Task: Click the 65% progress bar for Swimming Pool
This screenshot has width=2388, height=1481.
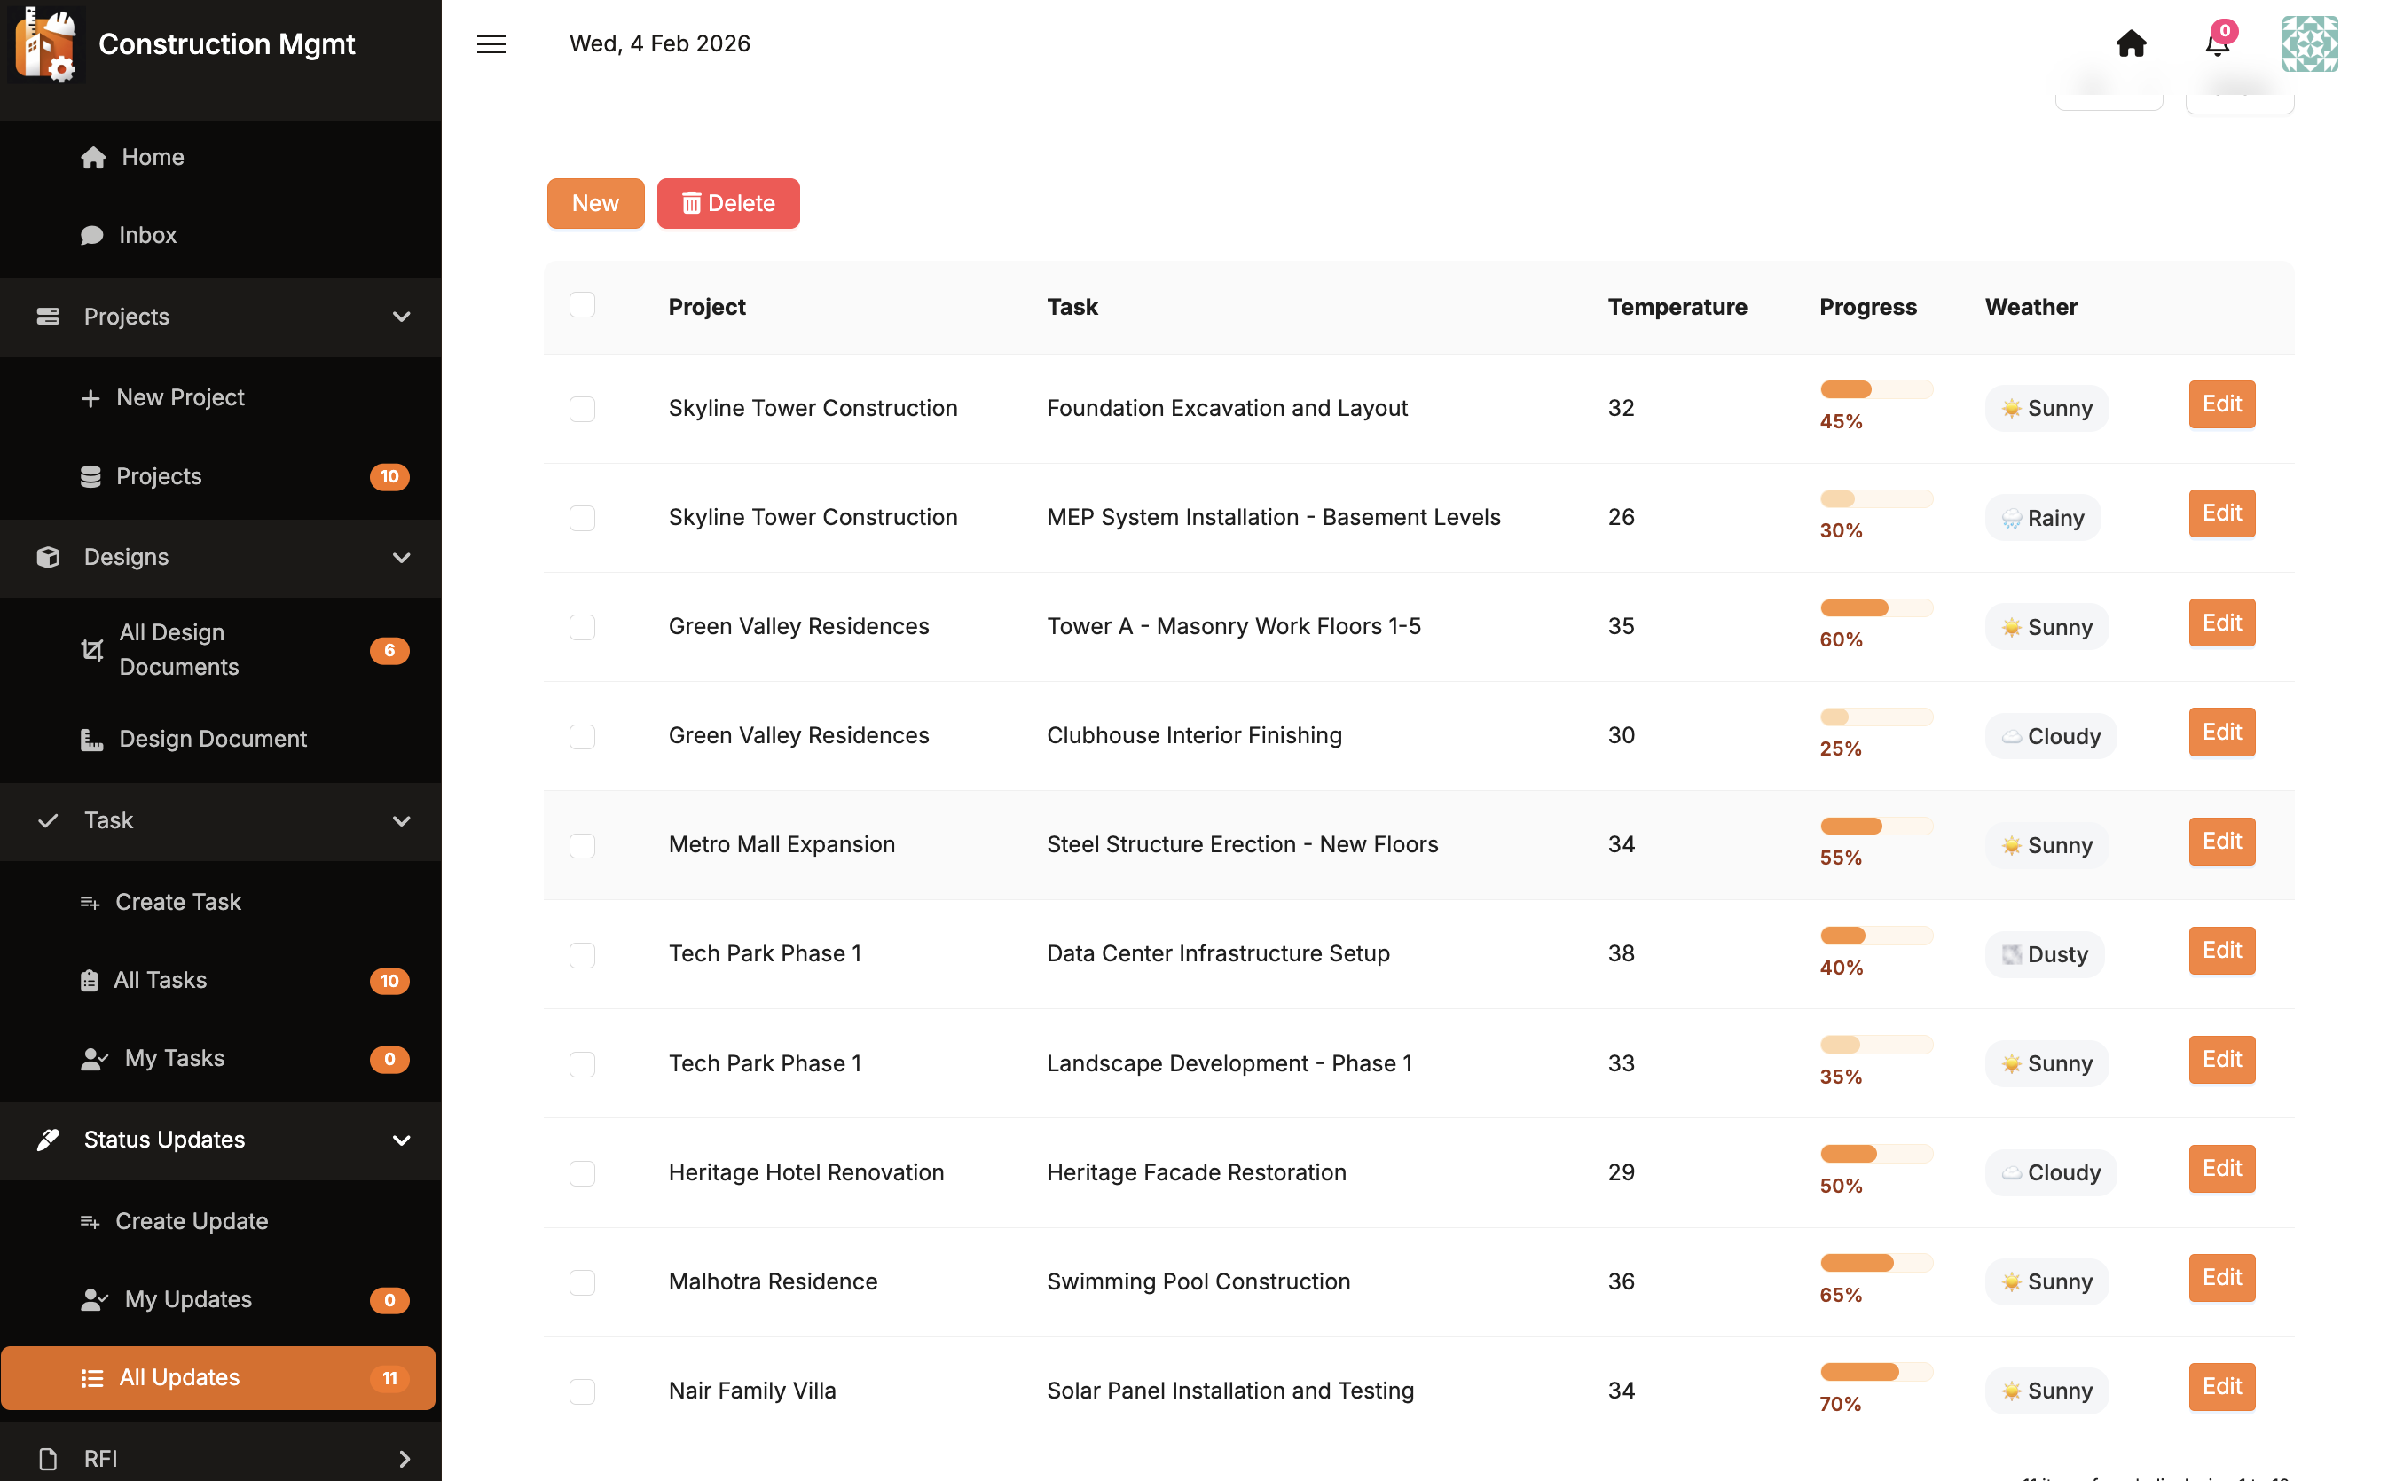Action: (x=1876, y=1263)
